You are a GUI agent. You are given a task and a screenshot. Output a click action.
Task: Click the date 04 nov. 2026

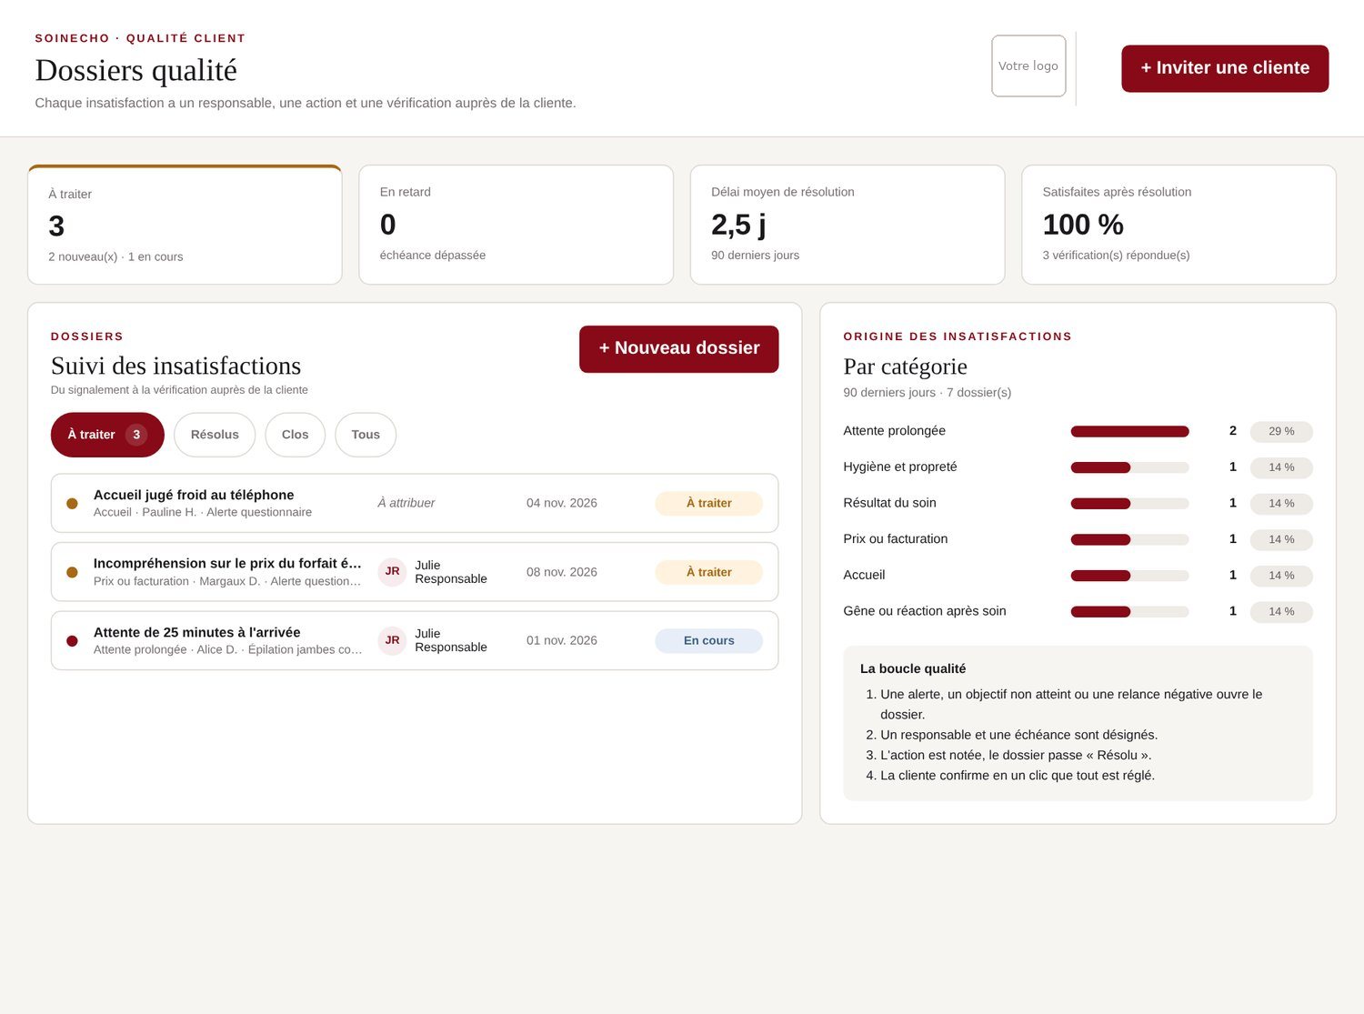562,503
